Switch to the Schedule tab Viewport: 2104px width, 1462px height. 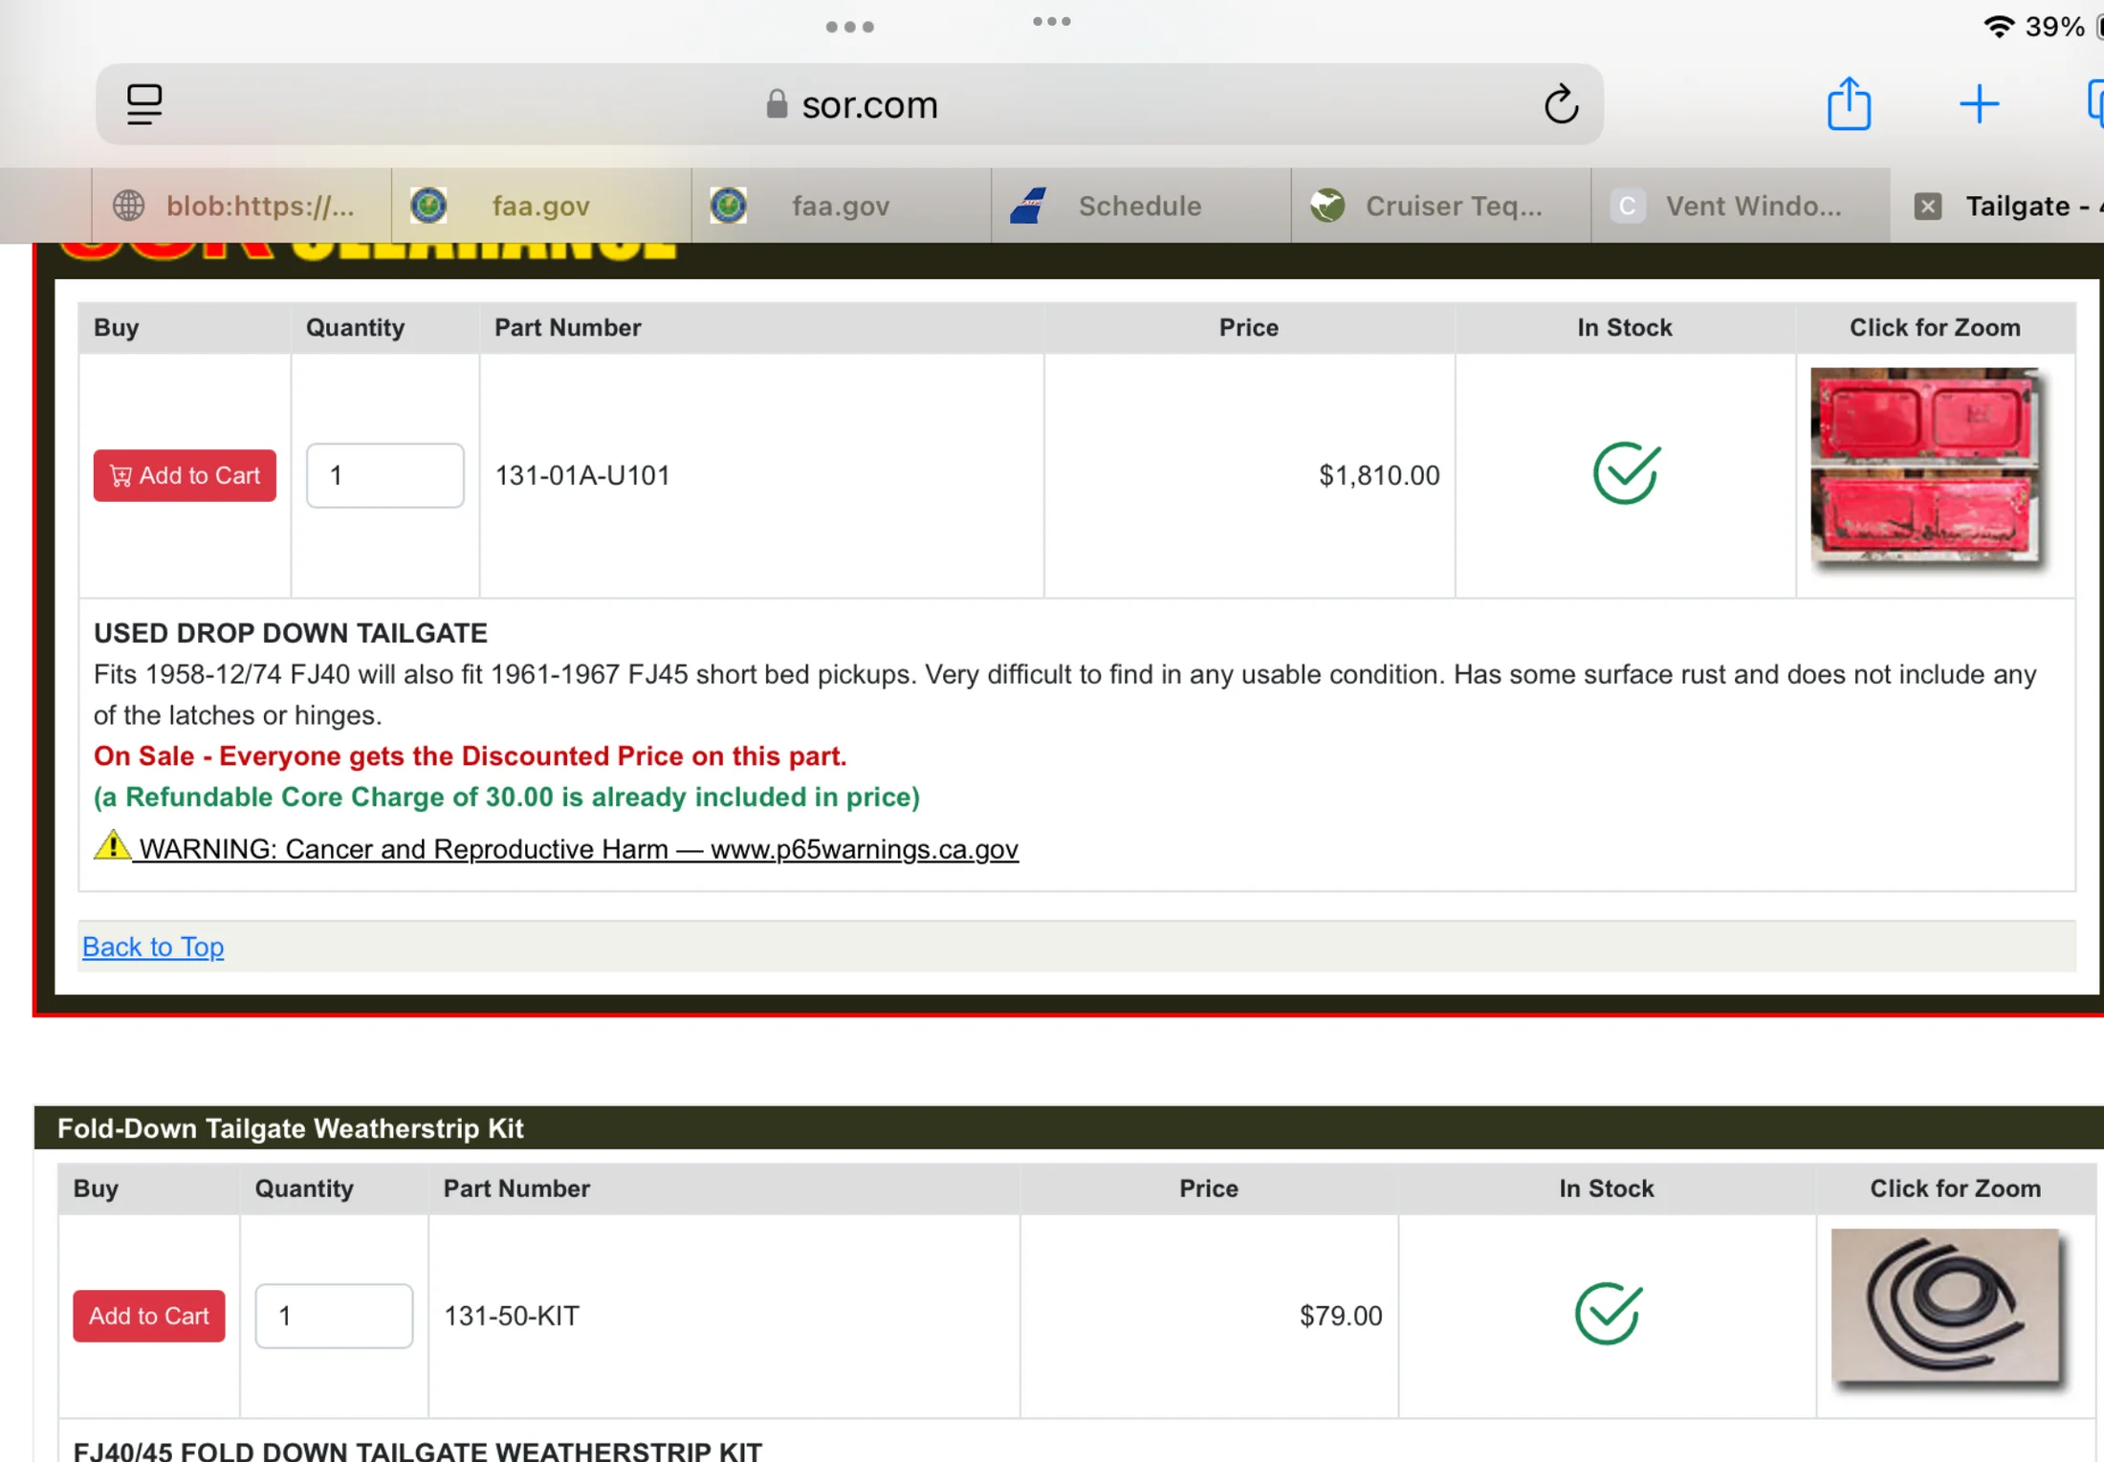(1139, 206)
